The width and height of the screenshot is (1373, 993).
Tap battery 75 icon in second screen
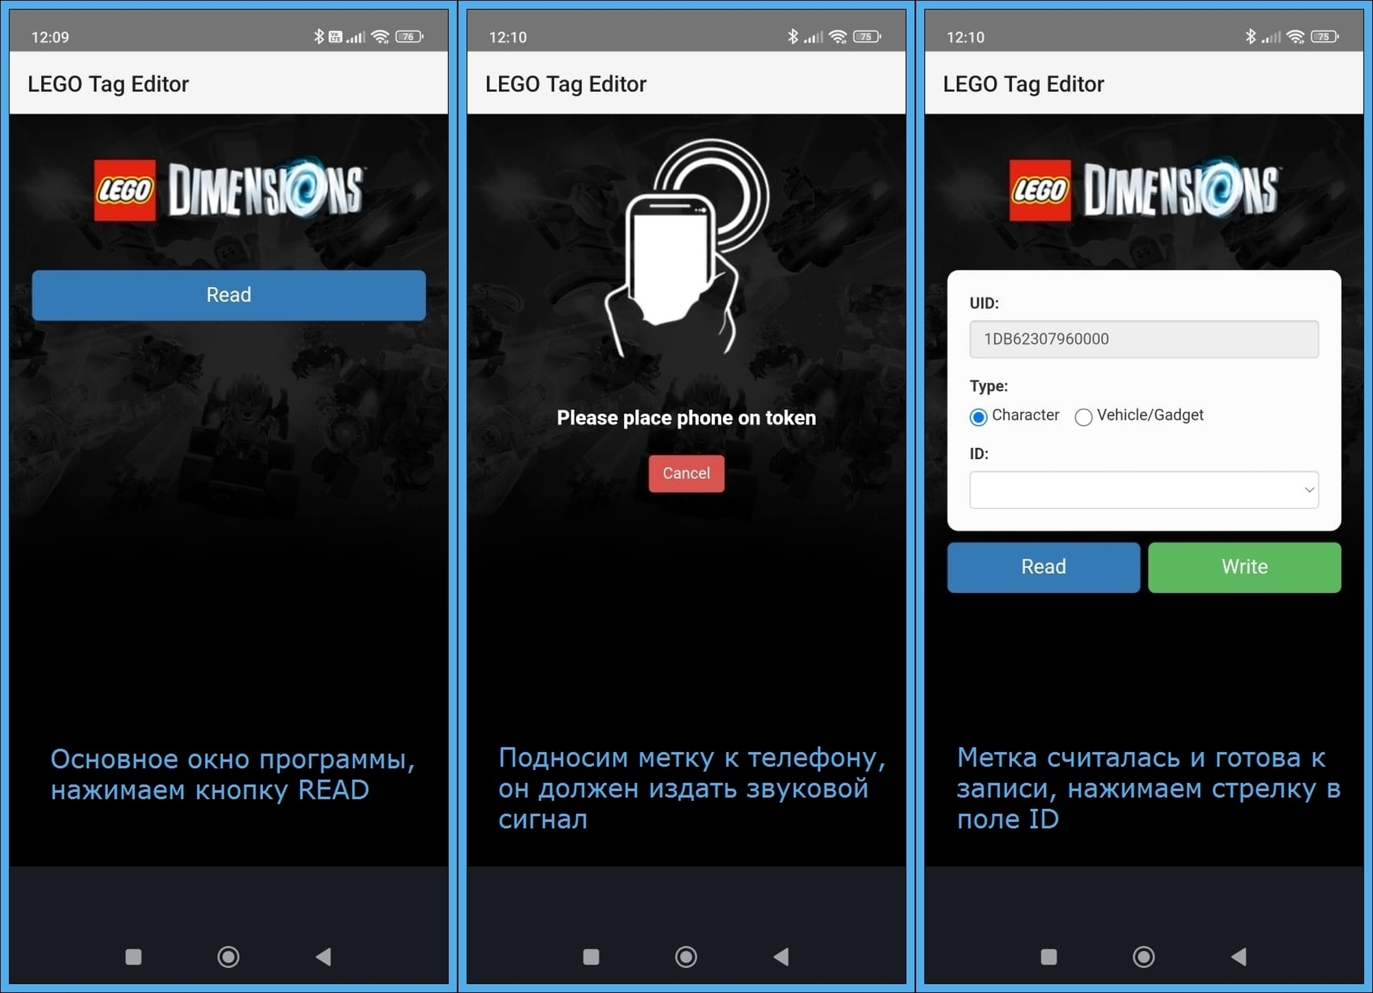tap(867, 36)
